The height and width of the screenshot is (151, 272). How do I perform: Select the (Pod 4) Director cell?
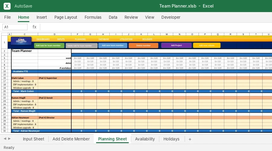point(54,117)
